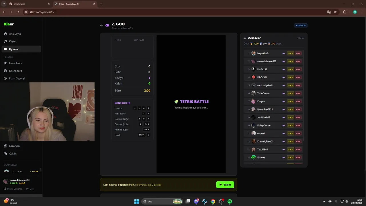Click the browser back arrow

coord(4,12)
